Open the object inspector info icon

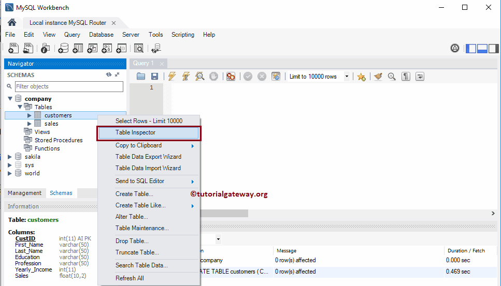click(x=46, y=48)
